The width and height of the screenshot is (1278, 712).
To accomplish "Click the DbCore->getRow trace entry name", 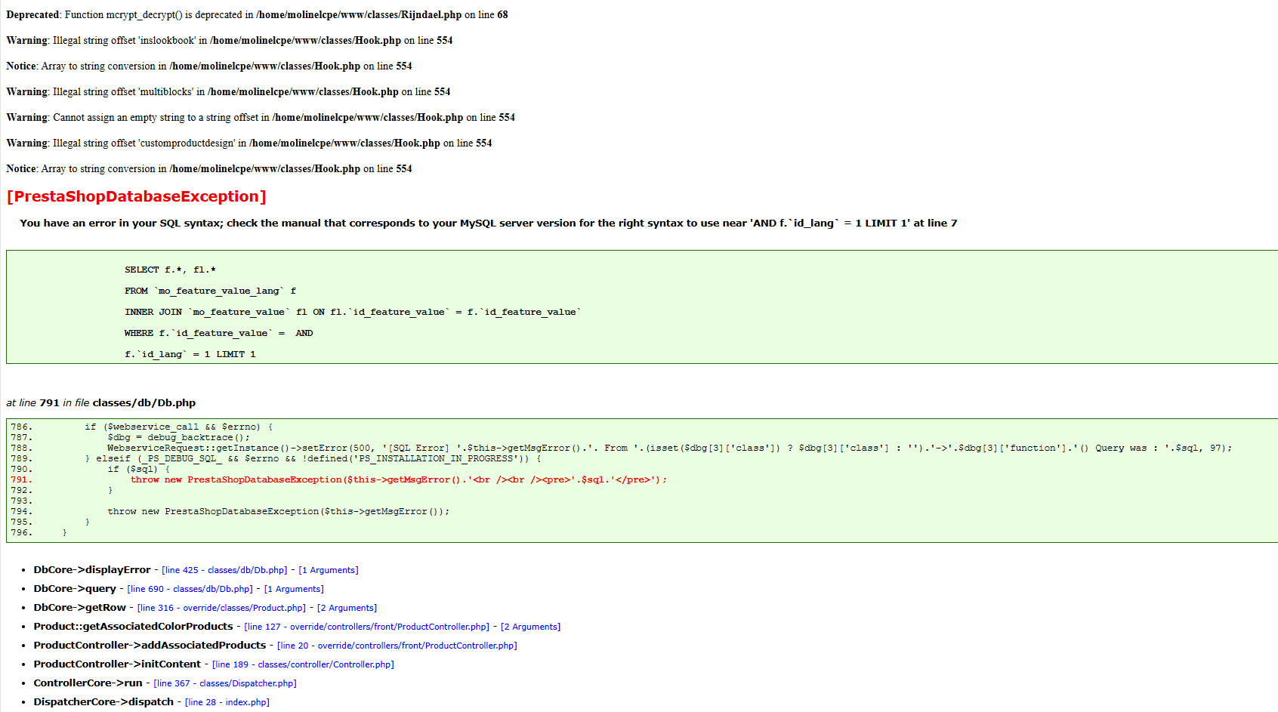I will (80, 608).
